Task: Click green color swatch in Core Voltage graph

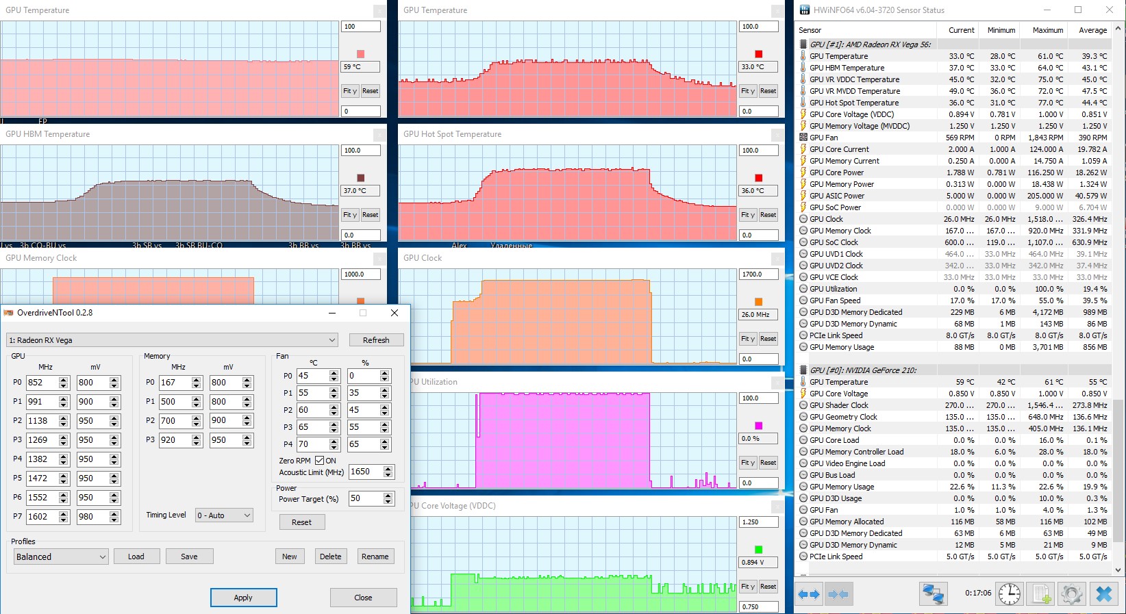Action: pos(758,550)
